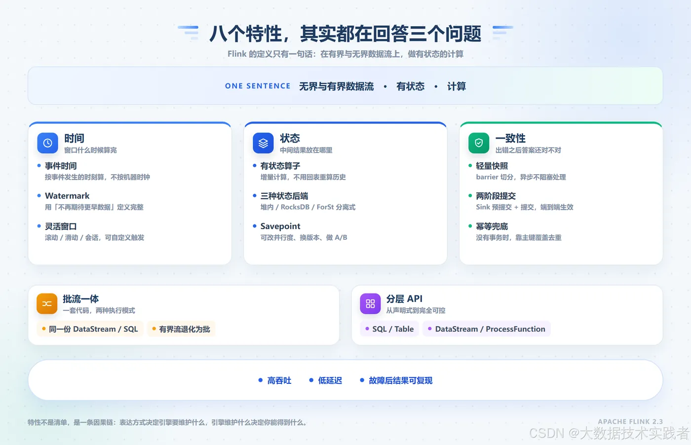Click the 批流一体 card heading
Viewport: 691px width, 445px height.
80,299
